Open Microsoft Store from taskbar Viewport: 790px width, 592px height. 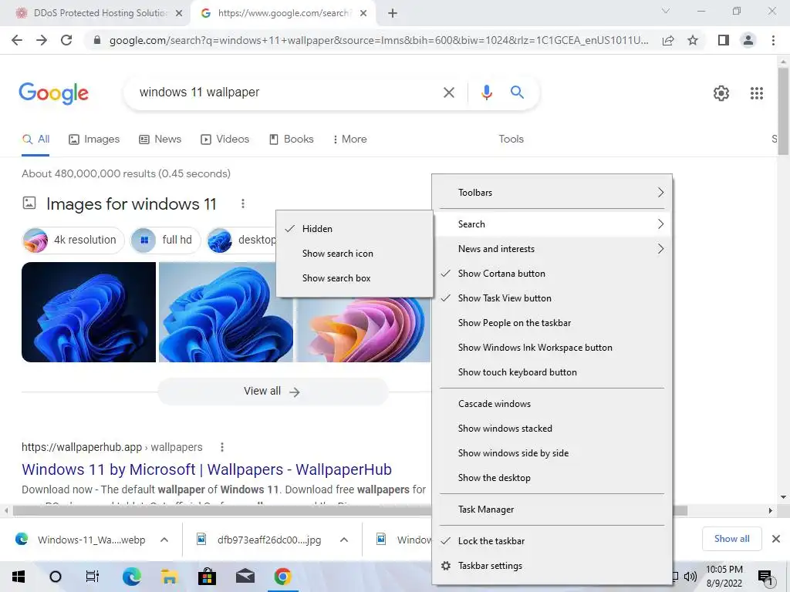[x=207, y=577]
